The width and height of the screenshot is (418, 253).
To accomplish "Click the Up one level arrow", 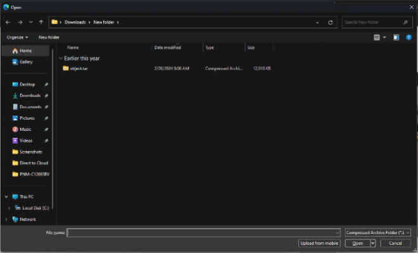I will pos(42,22).
